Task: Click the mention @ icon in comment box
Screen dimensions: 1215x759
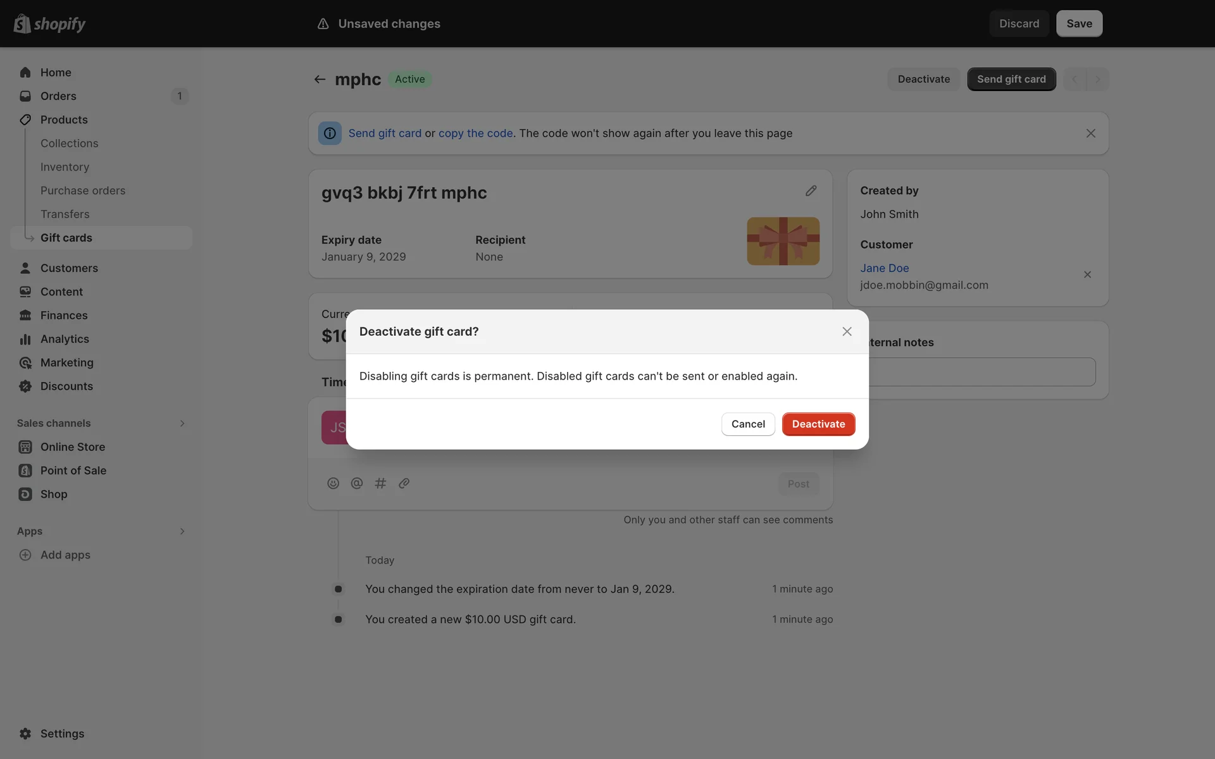Action: tap(357, 483)
